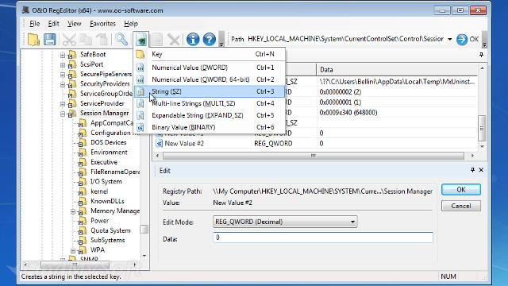The image size is (508, 286).
Task: Open Search with magnifier icon
Action: click(x=121, y=40)
